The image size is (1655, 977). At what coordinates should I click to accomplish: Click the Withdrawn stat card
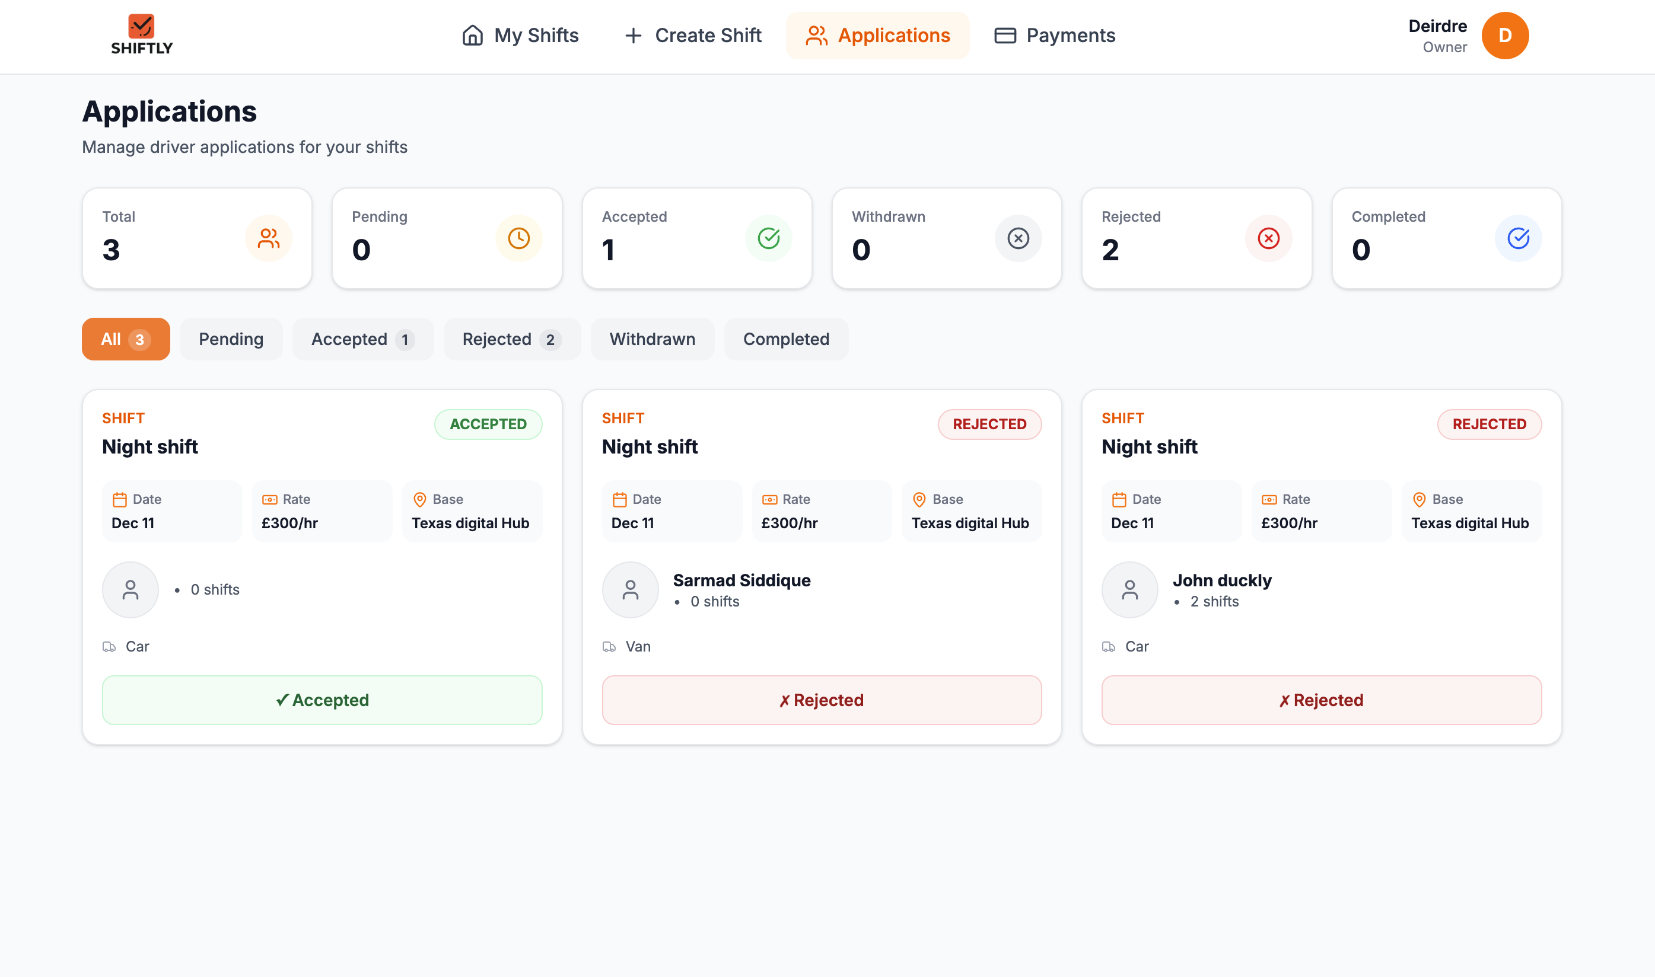pos(946,238)
